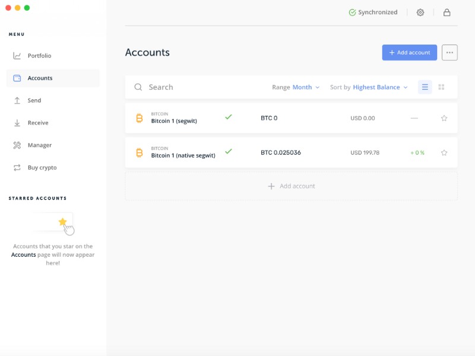Click Bitcoin icon of native segwit account
The width and height of the screenshot is (475, 356).
pyautogui.click(x=140, y=153)
